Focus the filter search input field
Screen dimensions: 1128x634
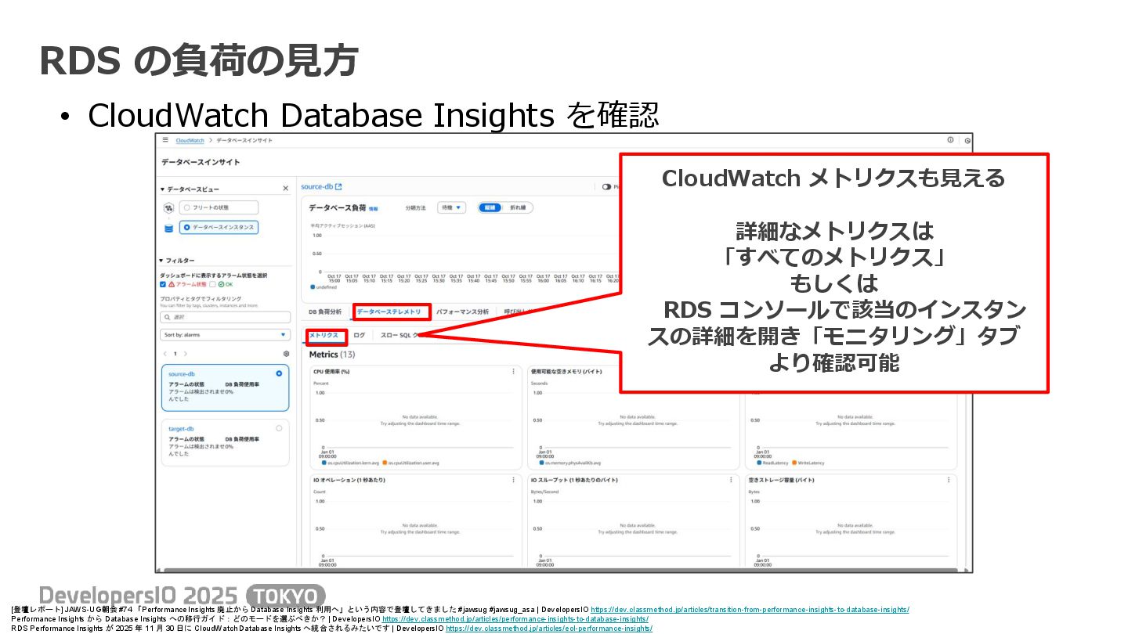click(225, 317)
